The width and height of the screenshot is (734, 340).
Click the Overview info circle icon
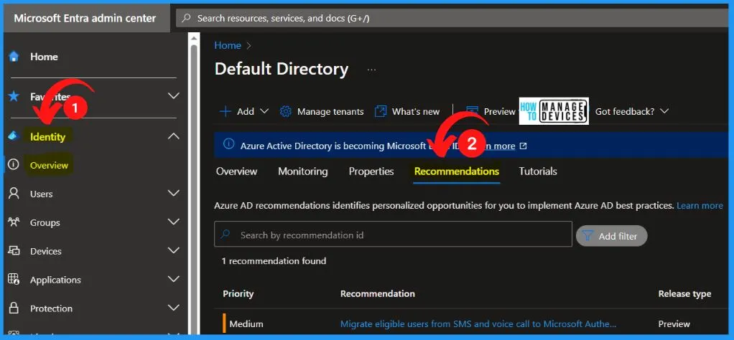(14, 165)
